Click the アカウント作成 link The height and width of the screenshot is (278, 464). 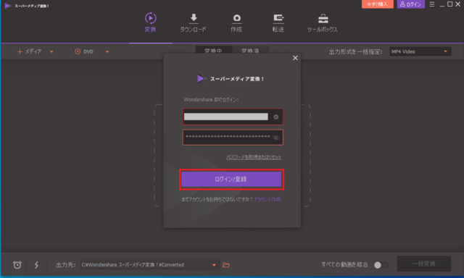coord(268,199)
